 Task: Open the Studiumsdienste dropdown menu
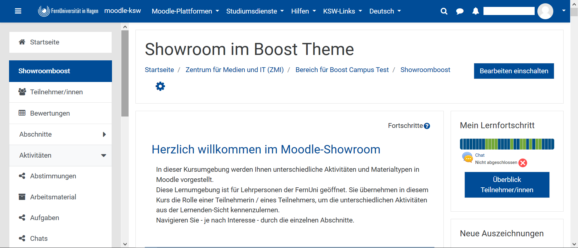coord(255,11)
